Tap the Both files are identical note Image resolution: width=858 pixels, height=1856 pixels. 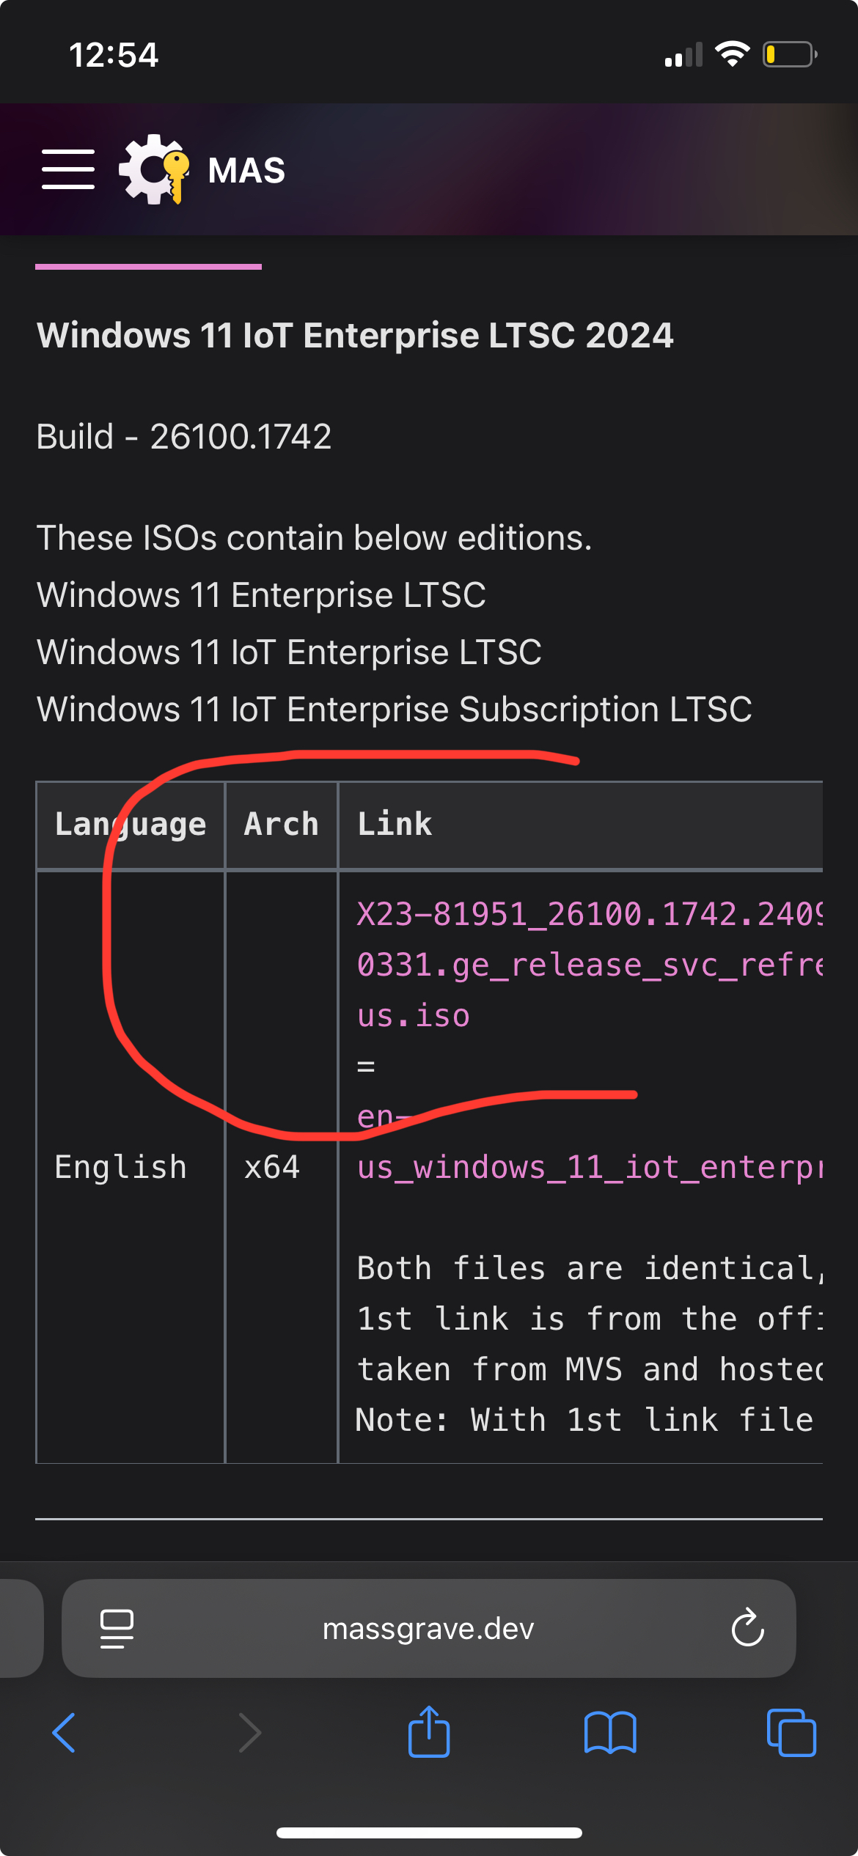pyautogui.click(x=589, y=1268)
